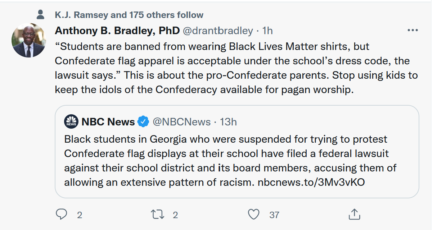The width and height of the screenshot is (437, 230).
Task: Open the three-dot more options menu
Action: tap(413, 31)
